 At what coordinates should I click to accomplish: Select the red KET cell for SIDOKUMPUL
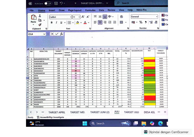tap(150, 61)
